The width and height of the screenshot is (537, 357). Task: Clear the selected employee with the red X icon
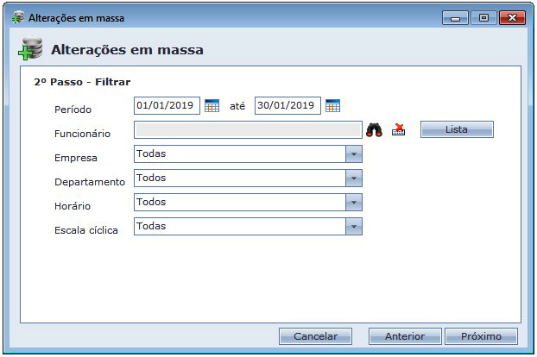tap(398, 130)
